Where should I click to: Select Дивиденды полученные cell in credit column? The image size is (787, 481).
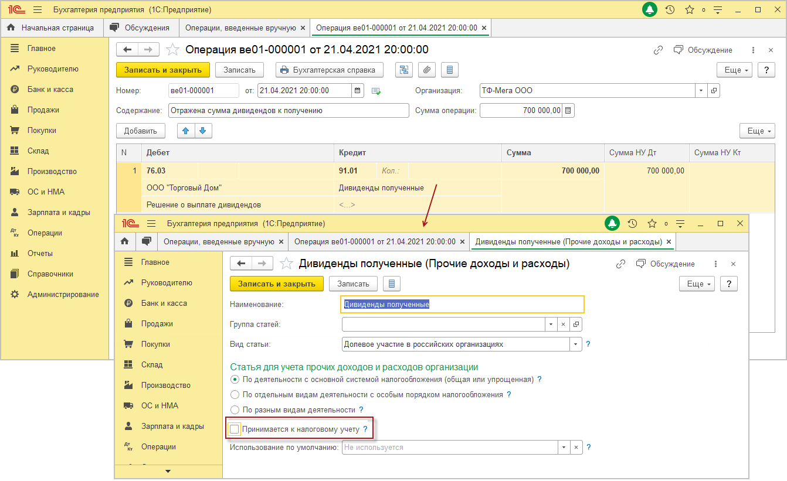(419, 188)
